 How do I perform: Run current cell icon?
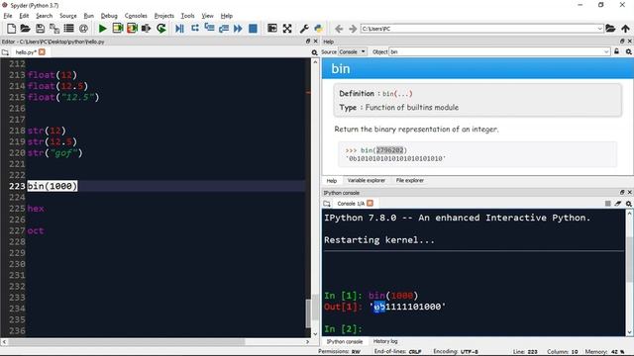click(x=117, y=29)
